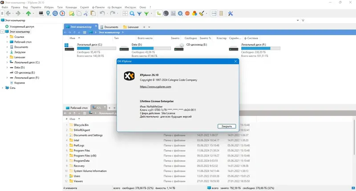Toggle the blue filter funnel icon
Viewport: 356px width, 191px height.
139,14
